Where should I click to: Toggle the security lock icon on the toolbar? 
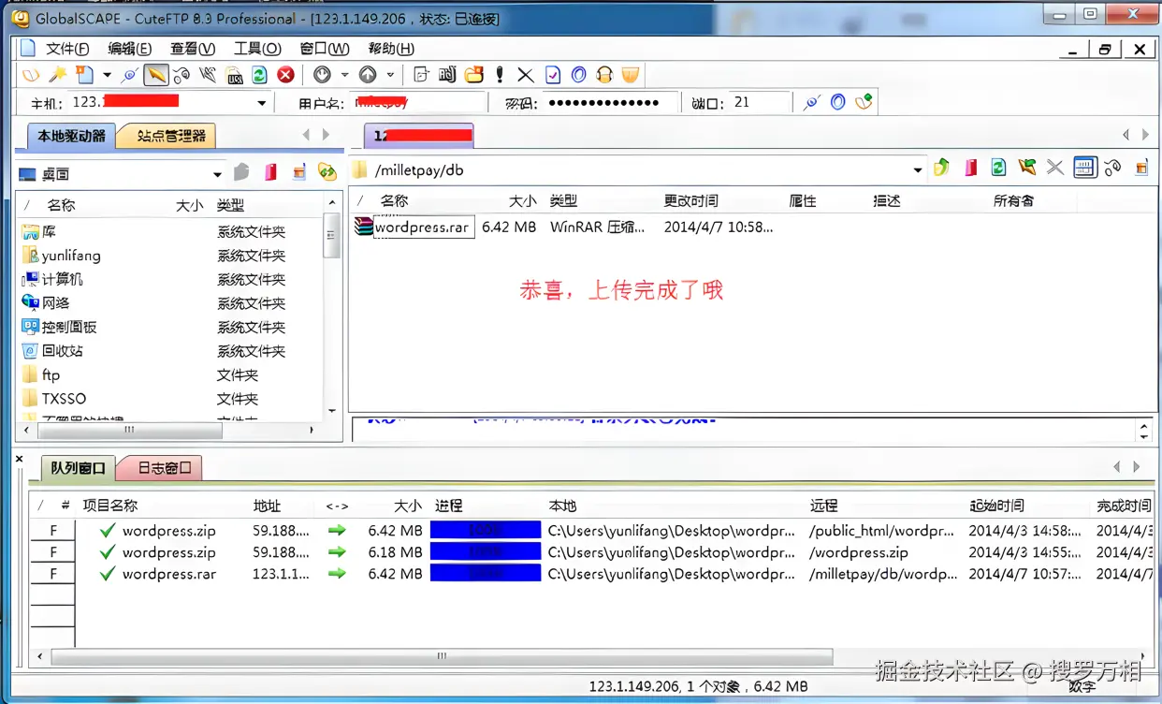point(604,75)
